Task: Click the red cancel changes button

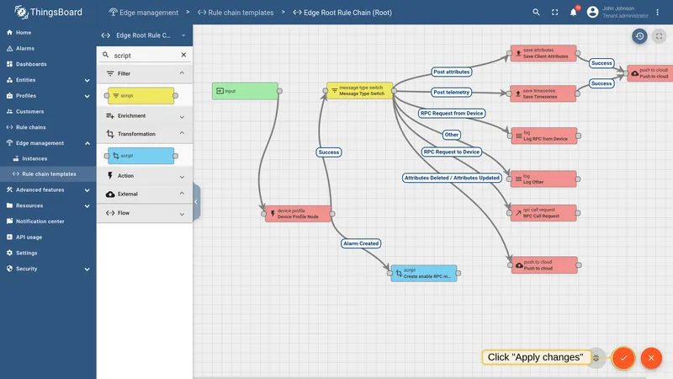Action: point(651,358)
